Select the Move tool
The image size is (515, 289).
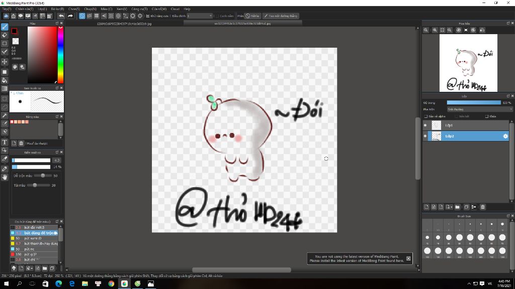pos(5,62)
